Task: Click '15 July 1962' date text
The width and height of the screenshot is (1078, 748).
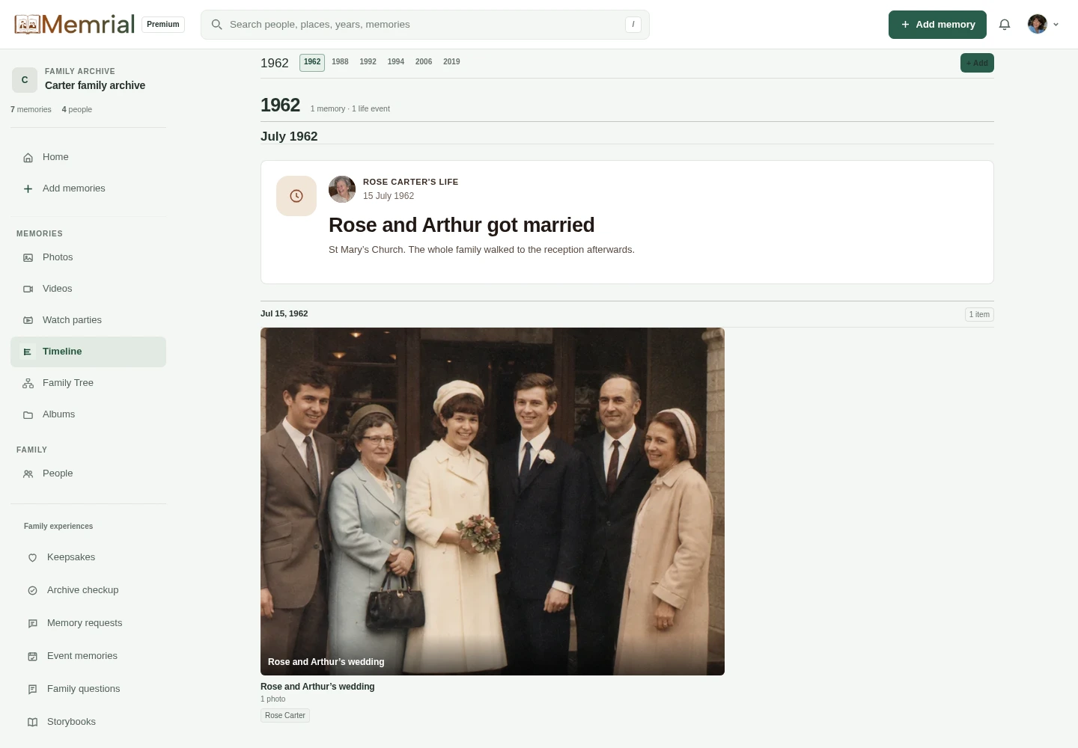Action: coord(389,196)
